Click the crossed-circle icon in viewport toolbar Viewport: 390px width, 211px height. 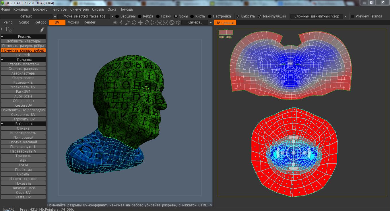pos(172,23)
